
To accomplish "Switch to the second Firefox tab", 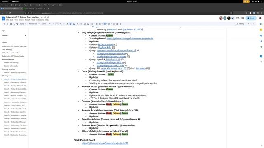I will coord(35,9).
